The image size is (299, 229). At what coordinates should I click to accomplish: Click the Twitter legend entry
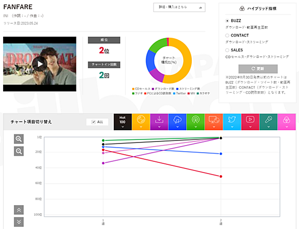(x=180, y=94)
